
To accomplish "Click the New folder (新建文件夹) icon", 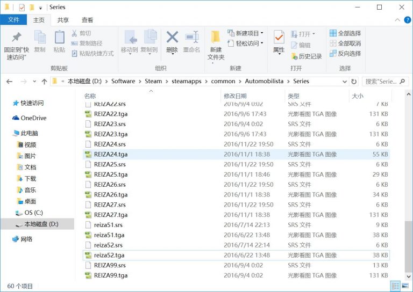I will 216,37.
